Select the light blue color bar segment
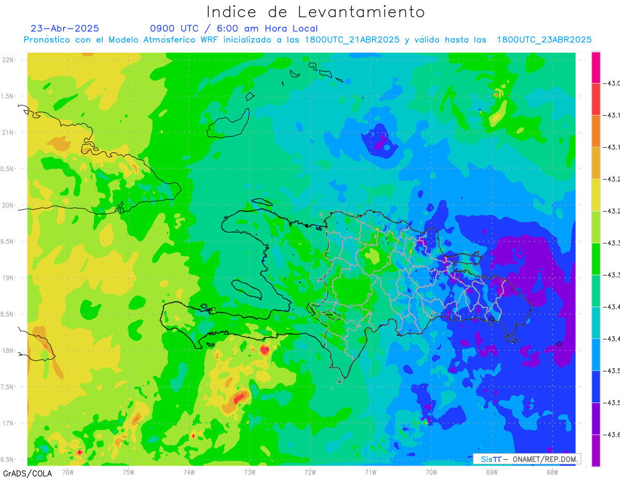The width and height of the screenshot is (620, 479). click(596, 354)
